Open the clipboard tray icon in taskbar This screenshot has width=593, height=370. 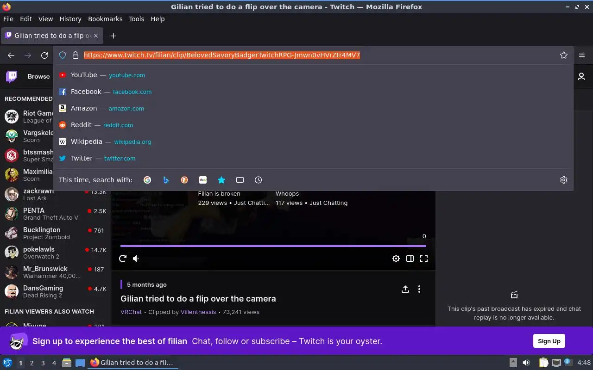click(544, 363)
